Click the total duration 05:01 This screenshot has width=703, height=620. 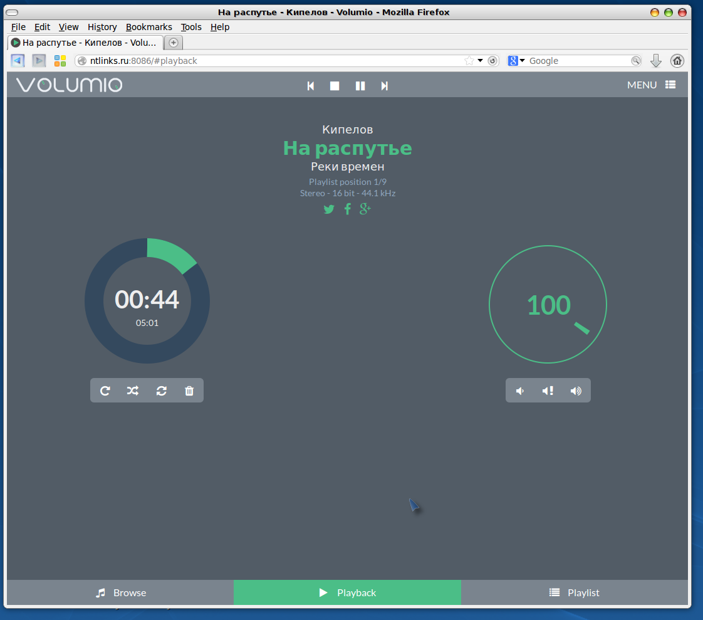point(147,323)
